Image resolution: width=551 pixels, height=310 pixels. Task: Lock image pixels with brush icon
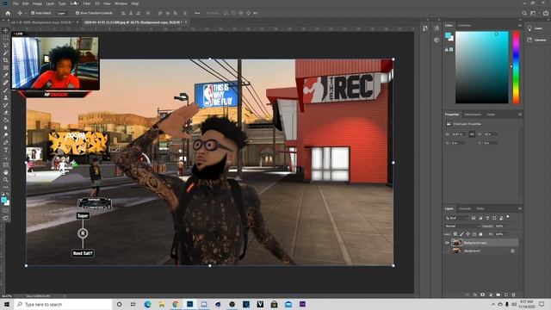[x=461, y=233]
